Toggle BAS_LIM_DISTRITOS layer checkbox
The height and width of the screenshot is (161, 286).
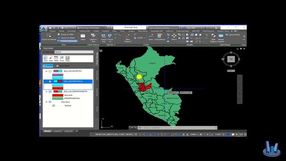50,71
